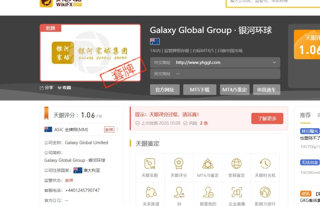Open the 官方网址 navigation item
The width and height of the screenshot is (320, 206).
165,90
